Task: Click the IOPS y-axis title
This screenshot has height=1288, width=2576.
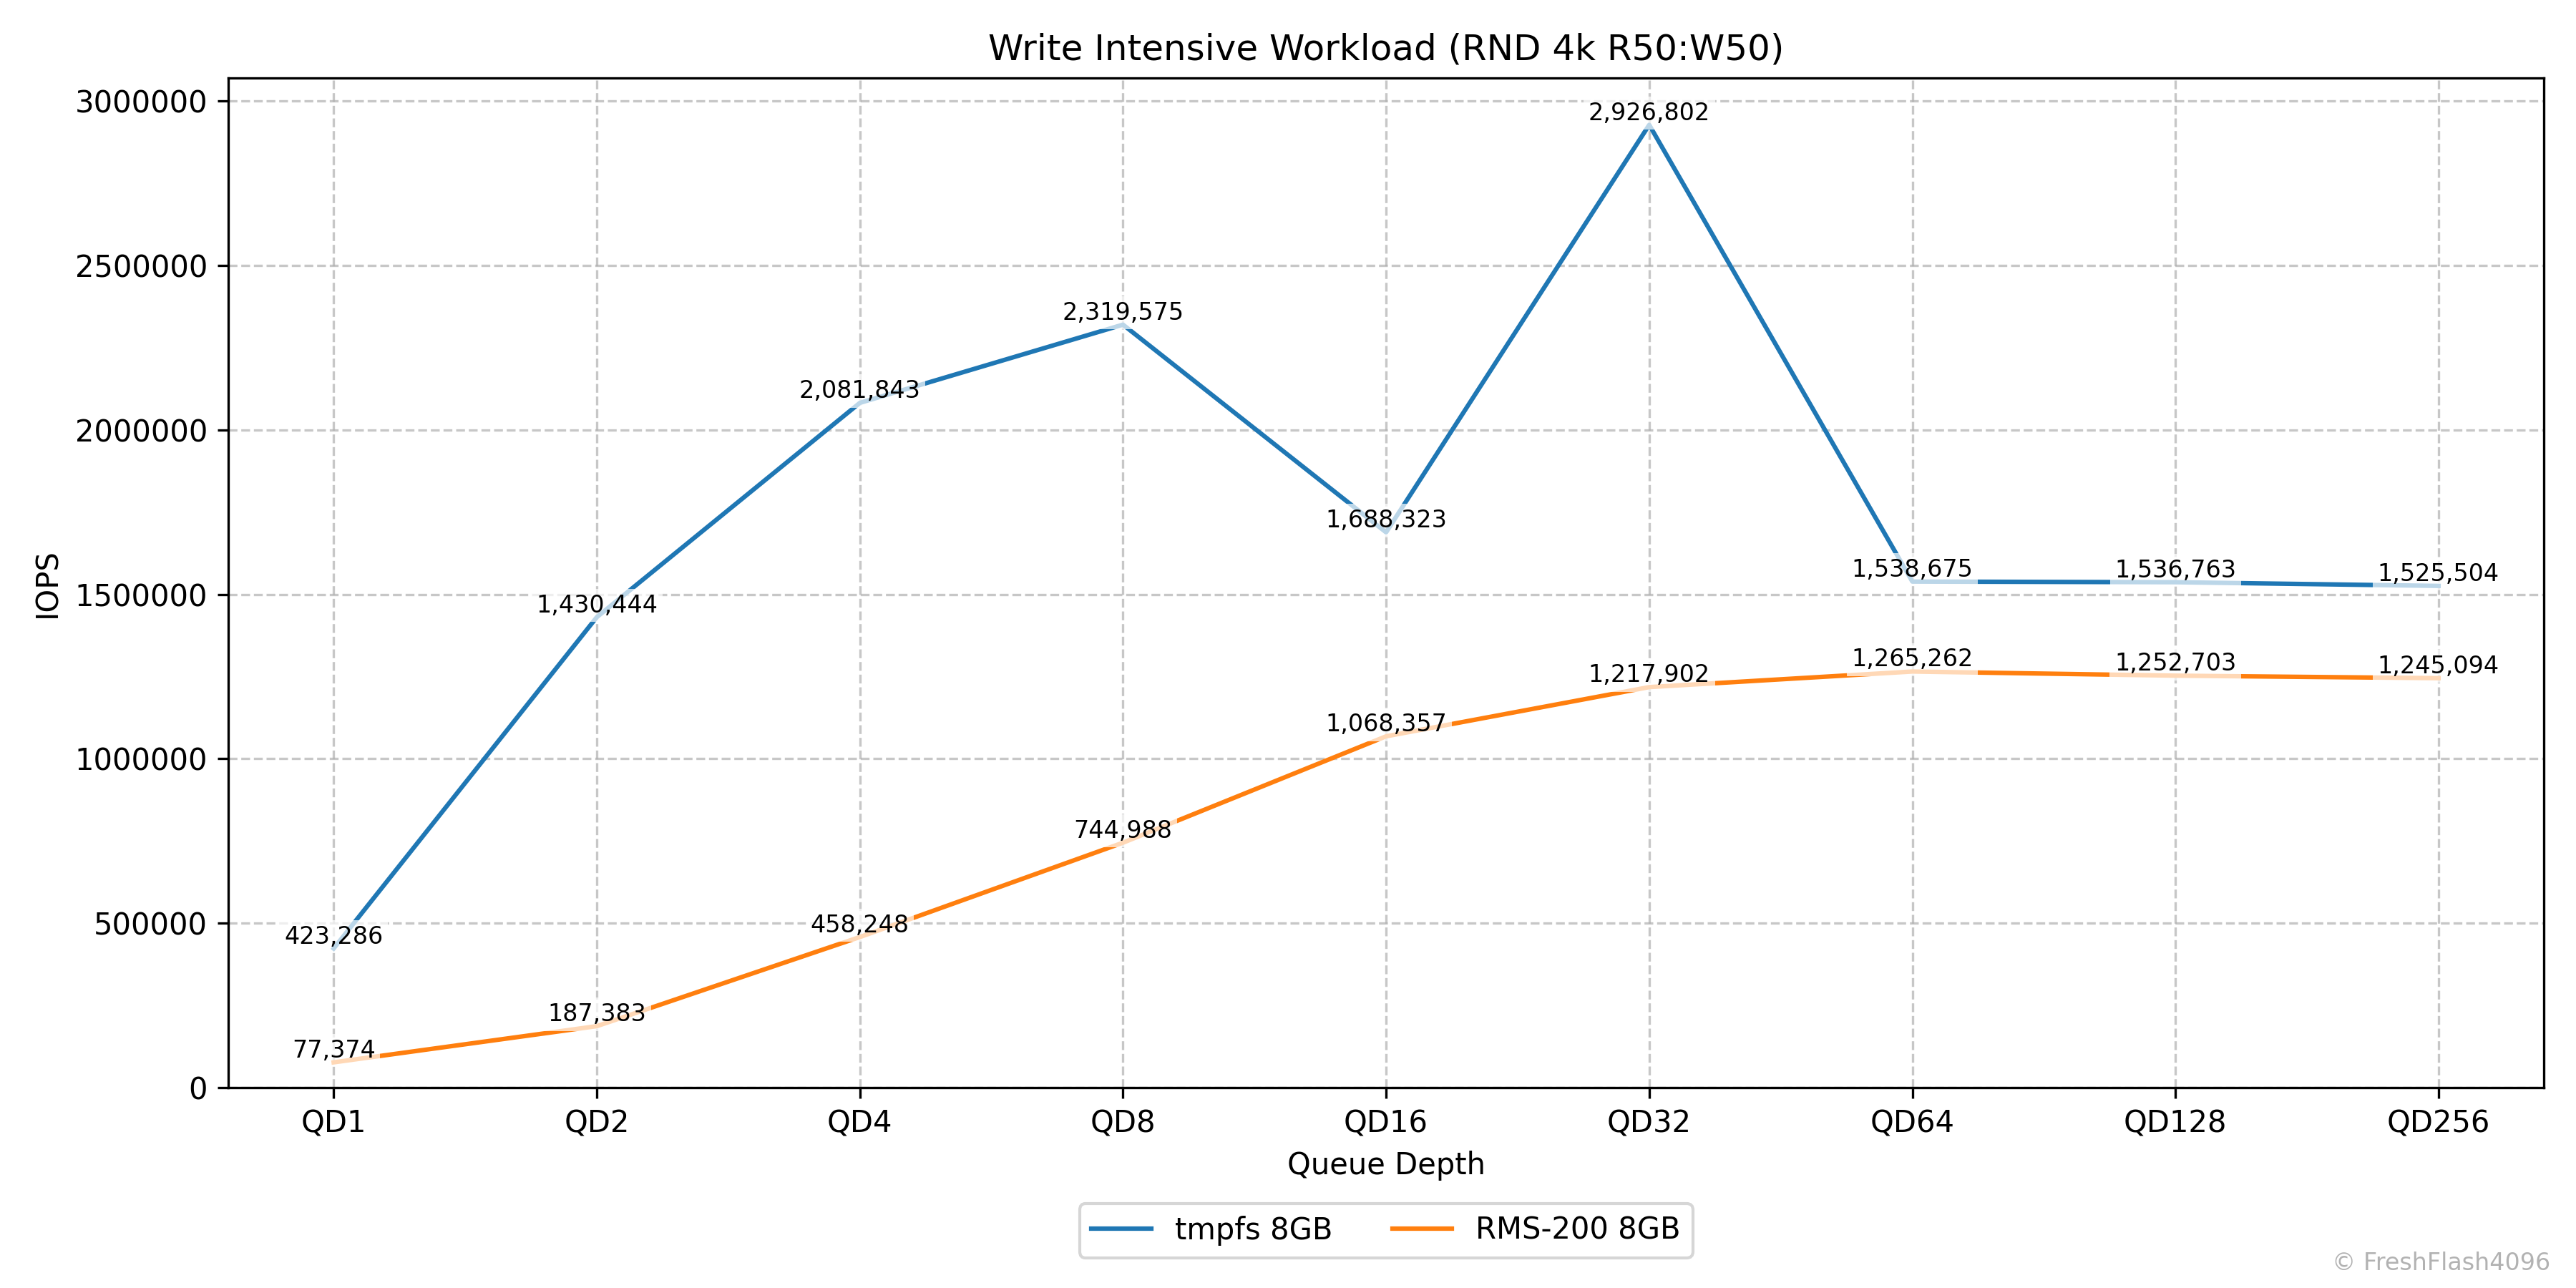Action: pyautogui.click(x=47, y=586)
